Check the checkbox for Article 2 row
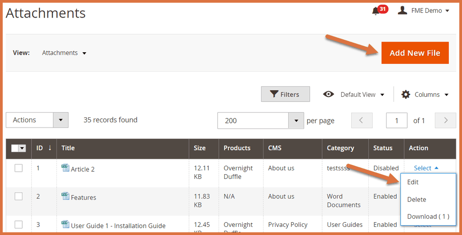 click(19, 168)
